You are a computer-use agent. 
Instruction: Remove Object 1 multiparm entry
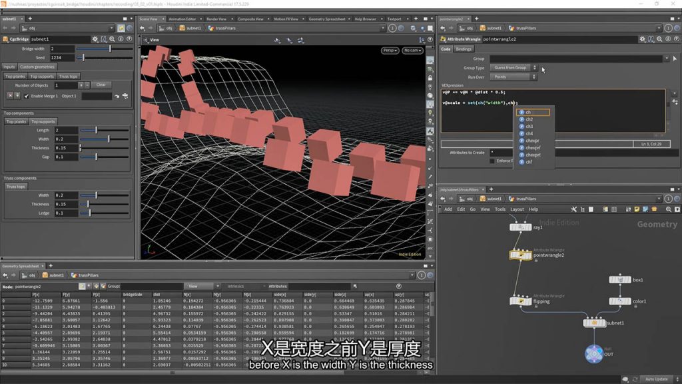(10, 96)
